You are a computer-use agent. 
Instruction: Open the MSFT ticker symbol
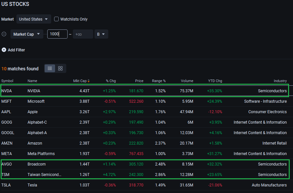(x=6, y=101)
